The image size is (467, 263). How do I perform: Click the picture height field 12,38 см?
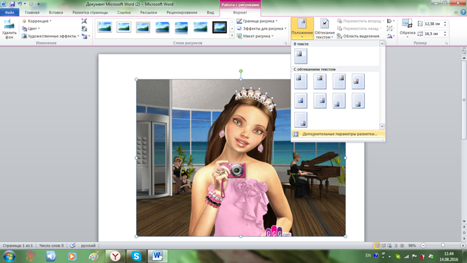[433, 23]
